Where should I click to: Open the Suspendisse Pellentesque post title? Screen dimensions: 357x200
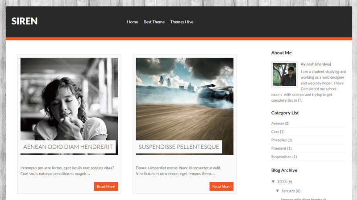point(179,147)
